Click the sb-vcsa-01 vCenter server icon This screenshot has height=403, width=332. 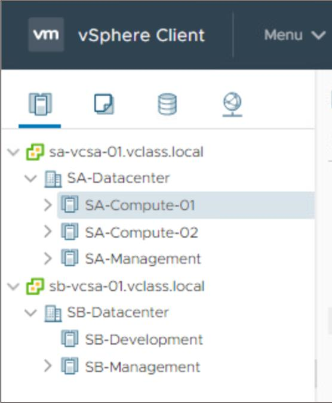click(35, 286)
